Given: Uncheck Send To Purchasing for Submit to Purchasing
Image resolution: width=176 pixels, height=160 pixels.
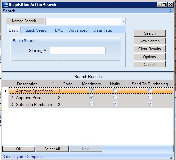Looking at the screenshot, I should tap(150, 104).
